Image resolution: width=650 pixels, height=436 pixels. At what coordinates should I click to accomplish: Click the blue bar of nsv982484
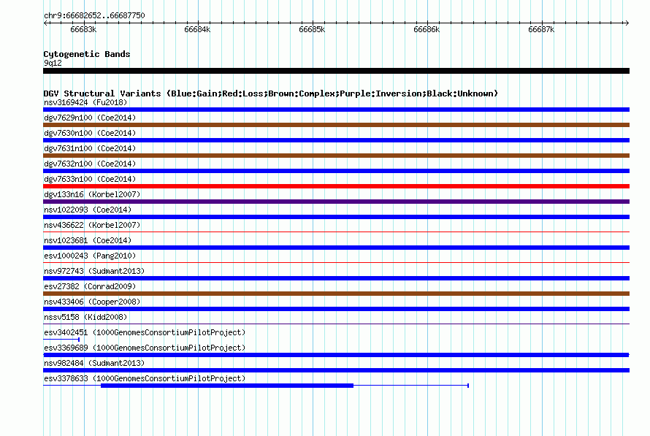coord(336,370)
